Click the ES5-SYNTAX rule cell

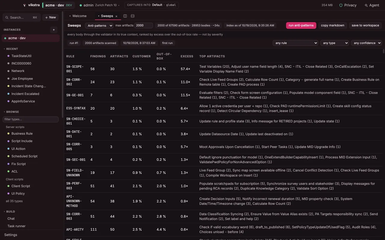[76, 108]
